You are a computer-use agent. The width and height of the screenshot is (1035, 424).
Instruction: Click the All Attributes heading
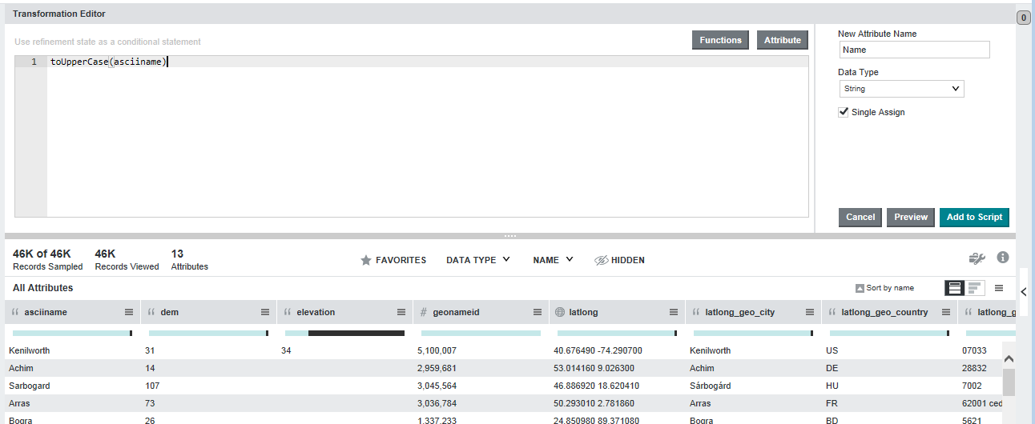[x=43, y=287]
